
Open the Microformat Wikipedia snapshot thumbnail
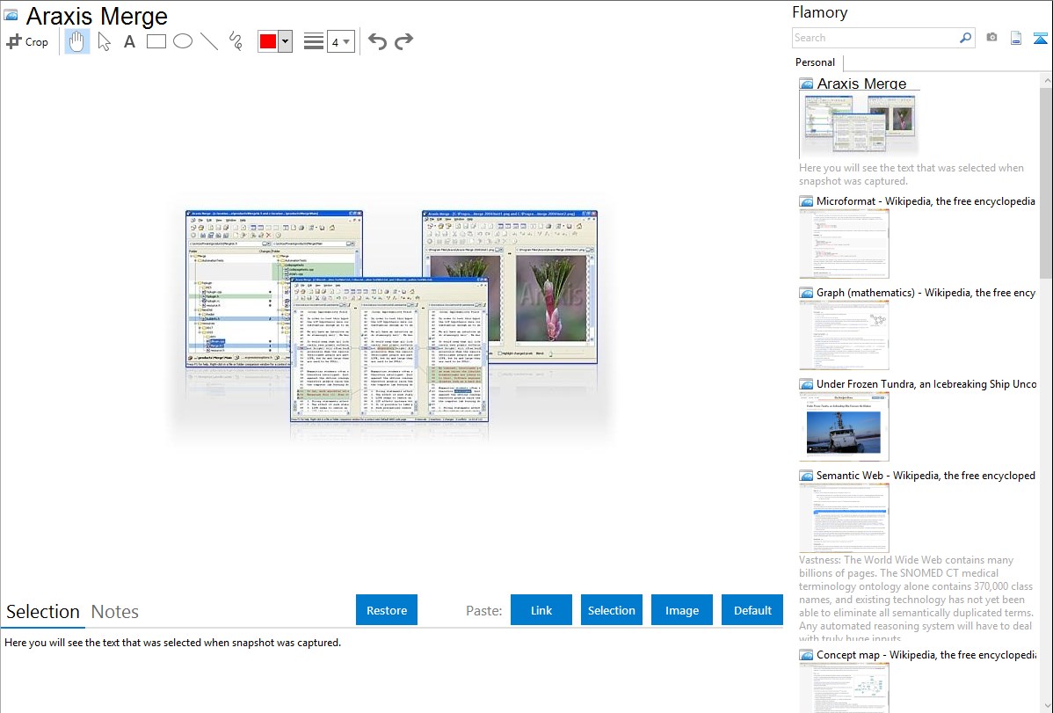[x=844, y=244]
